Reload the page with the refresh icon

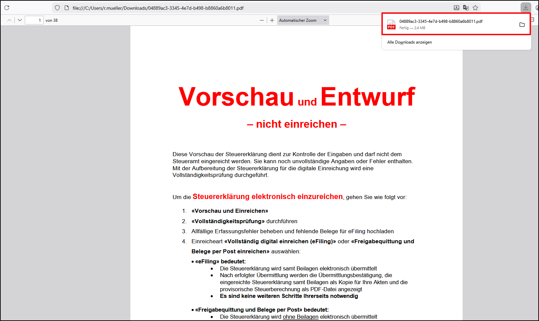coord(7,8)
